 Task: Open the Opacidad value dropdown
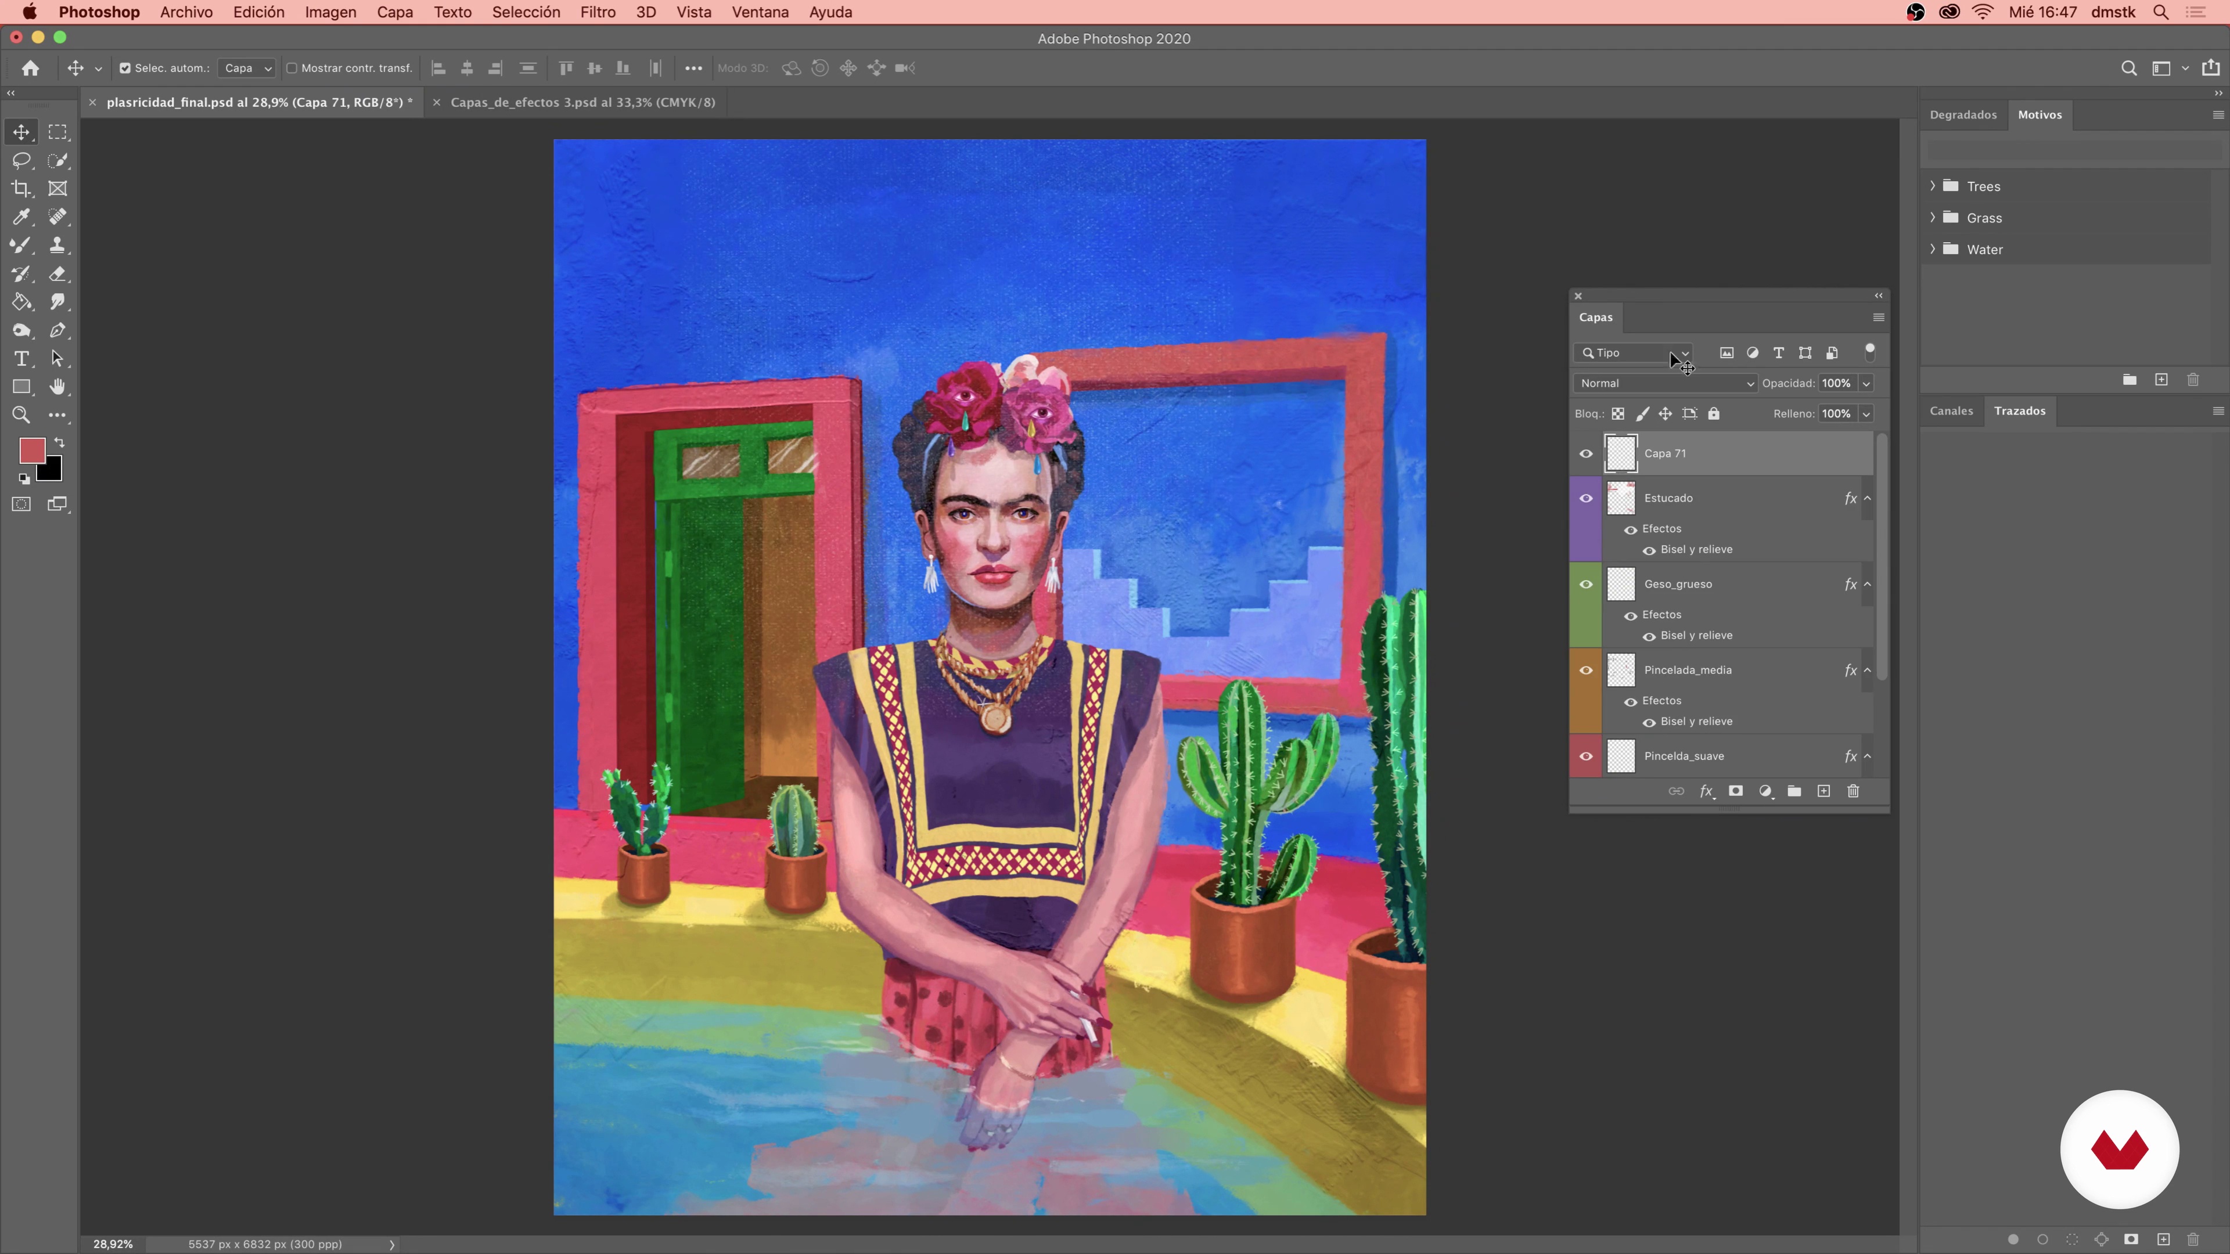coord(1866,383)
